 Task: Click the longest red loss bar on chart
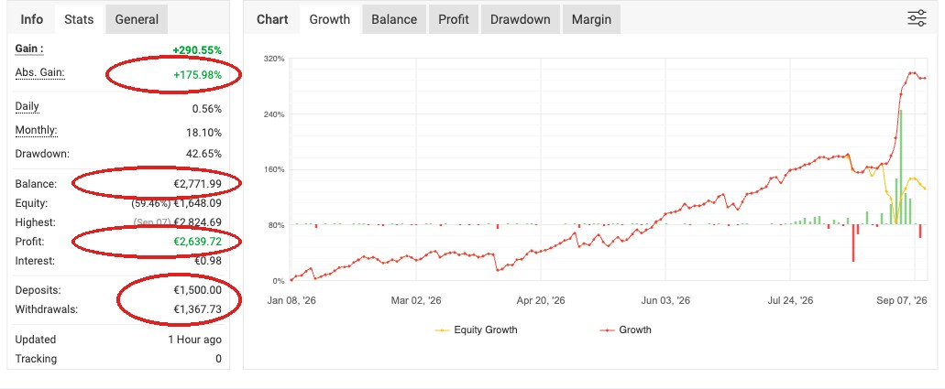853,243
